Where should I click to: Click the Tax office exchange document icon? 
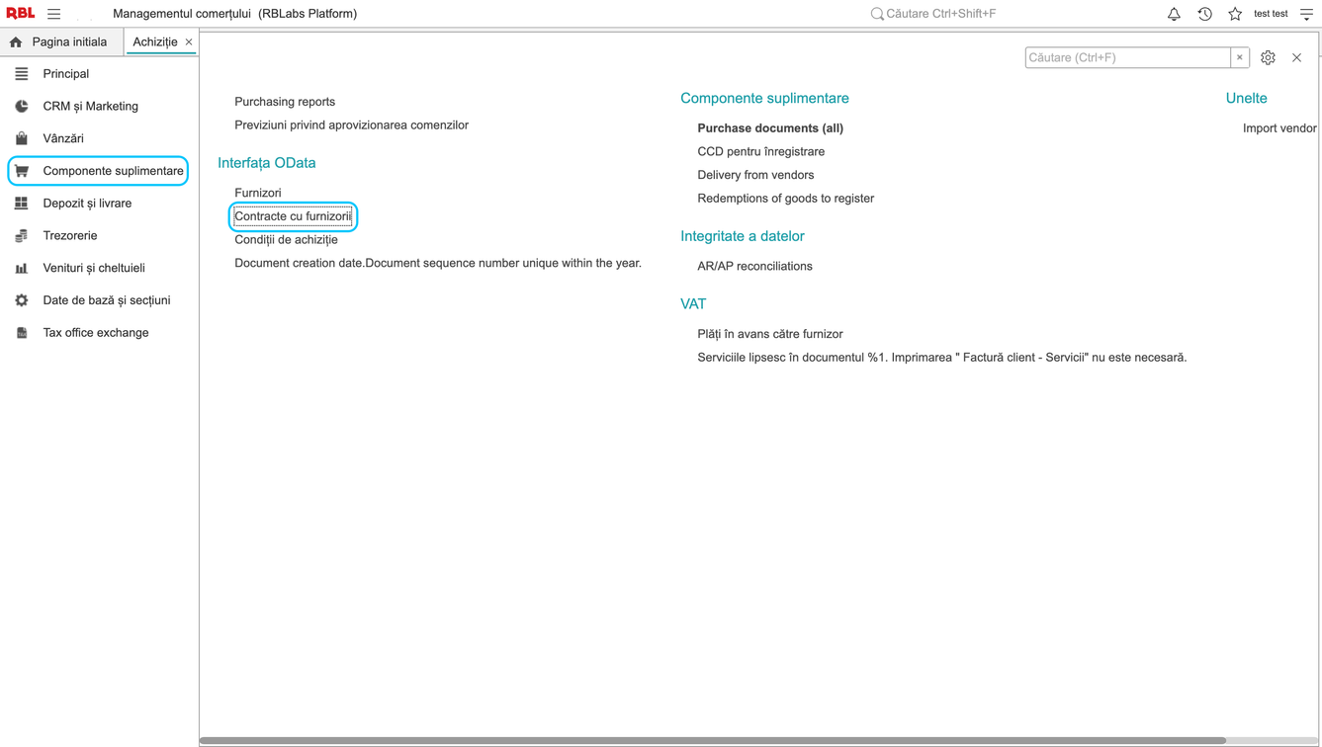click(x=22, y=333)
